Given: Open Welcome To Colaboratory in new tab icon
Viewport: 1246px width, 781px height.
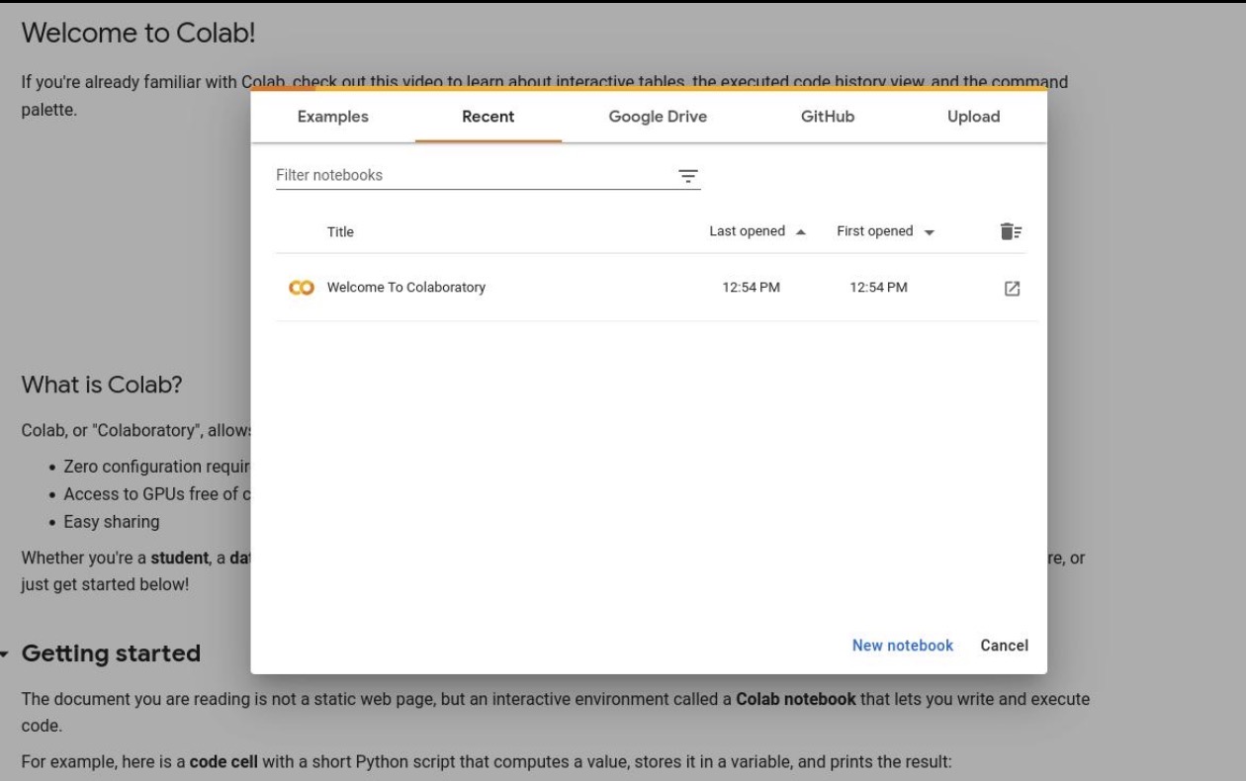Looking at the screenshot, I should (x=1012, y=289).
